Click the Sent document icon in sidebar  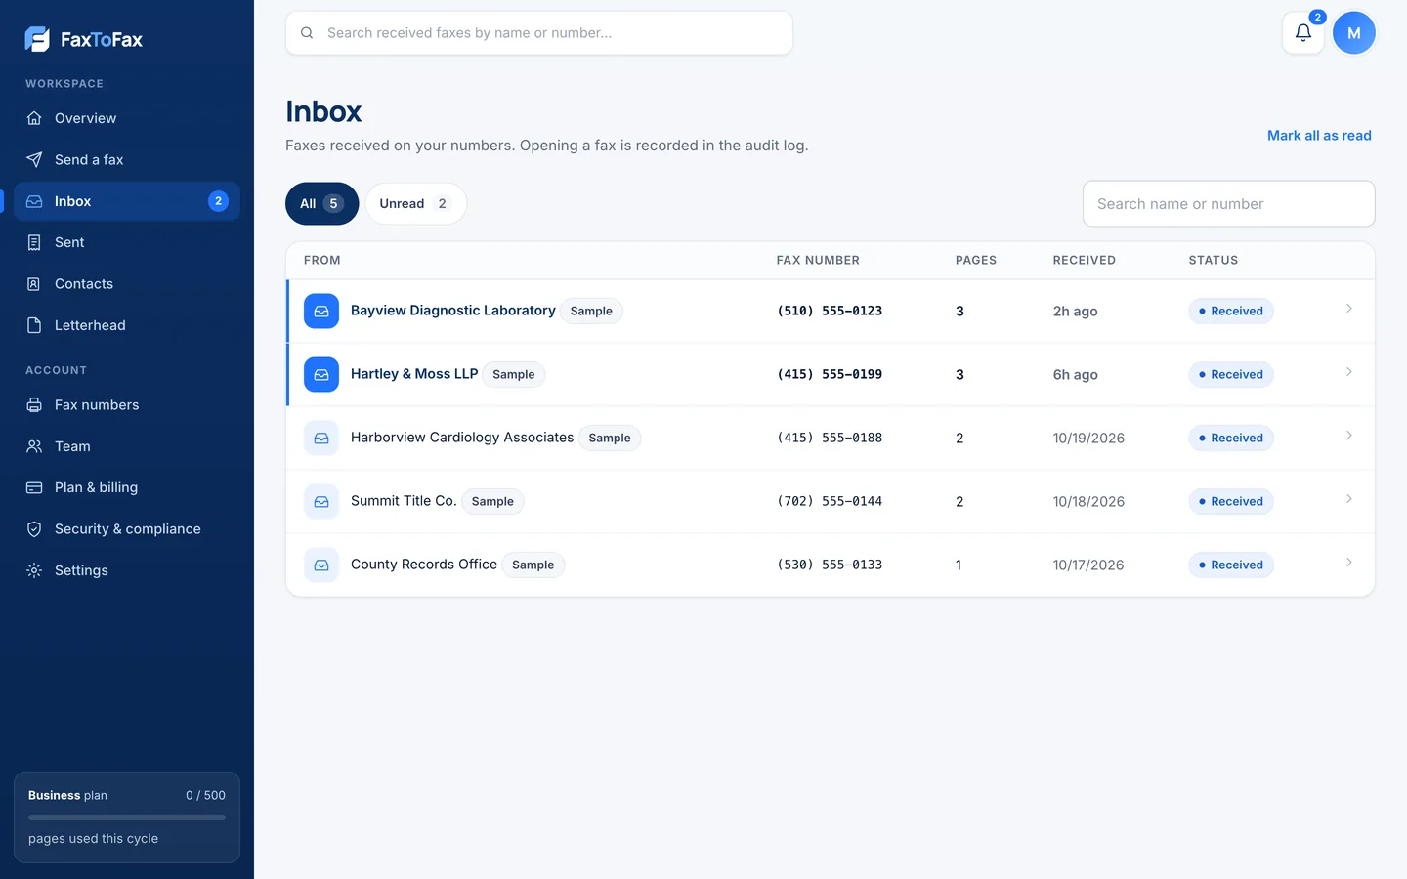click(x=34, y=242)
